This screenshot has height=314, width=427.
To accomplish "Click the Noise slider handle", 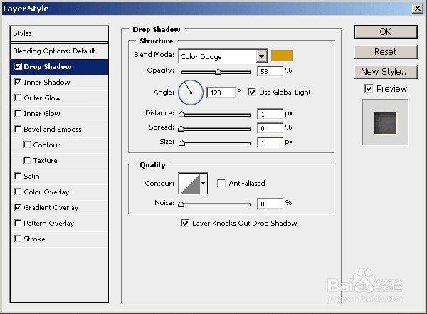I will 181,204.
